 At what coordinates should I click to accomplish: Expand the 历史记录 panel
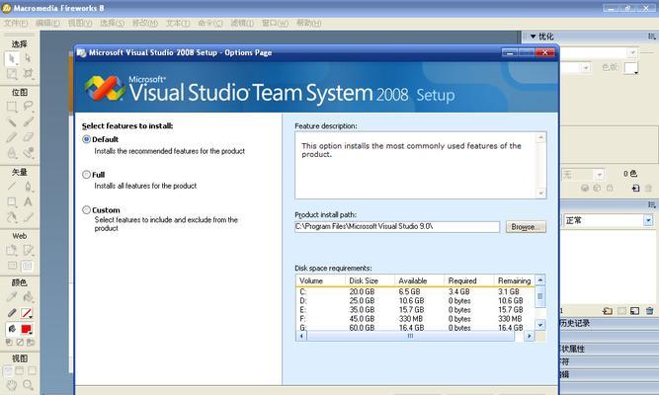point(574,323)
